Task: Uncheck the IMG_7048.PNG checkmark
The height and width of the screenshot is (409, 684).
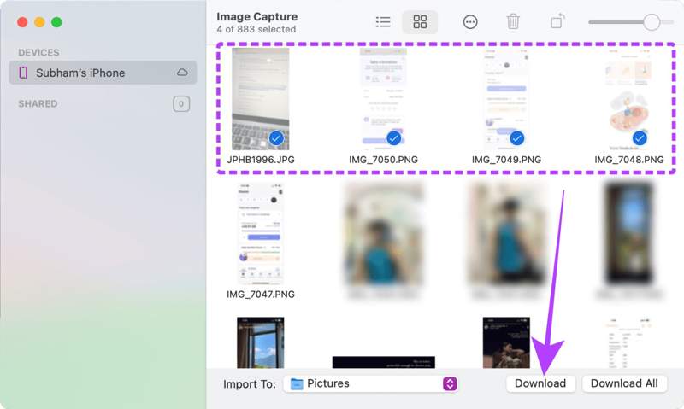Action: coord(640,137)
